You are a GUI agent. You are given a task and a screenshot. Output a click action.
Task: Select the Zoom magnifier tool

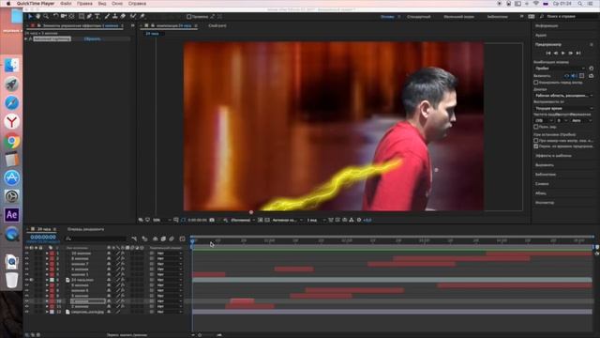coord(46,17)
